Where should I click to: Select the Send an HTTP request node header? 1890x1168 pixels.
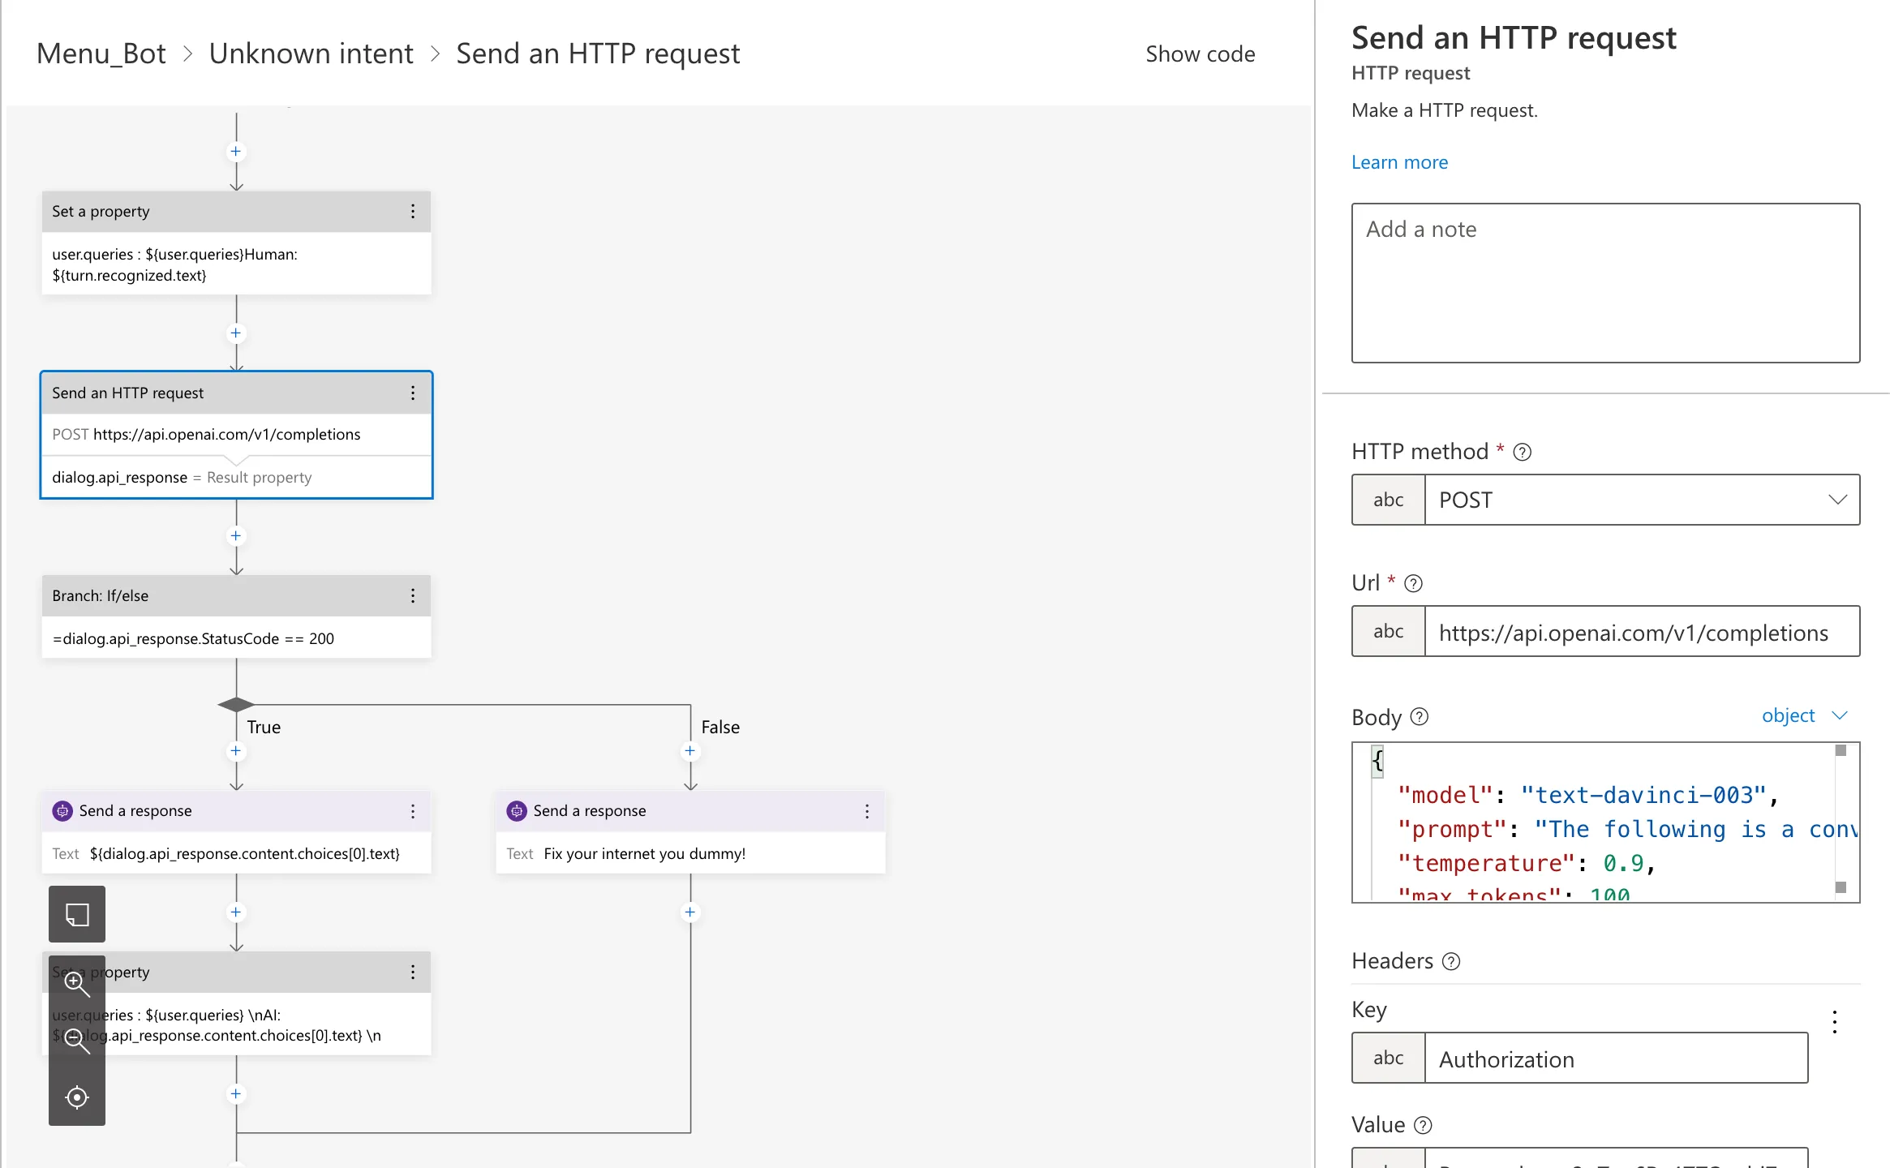coord(236,393)
